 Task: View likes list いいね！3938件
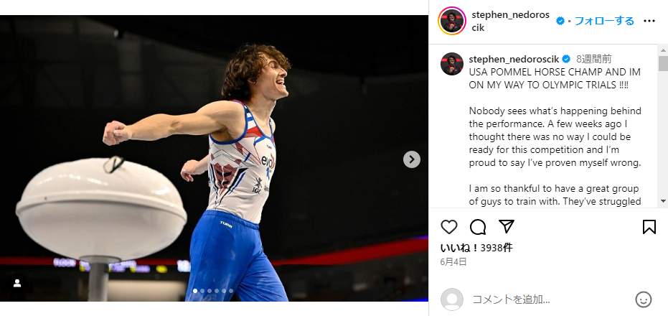474,248
